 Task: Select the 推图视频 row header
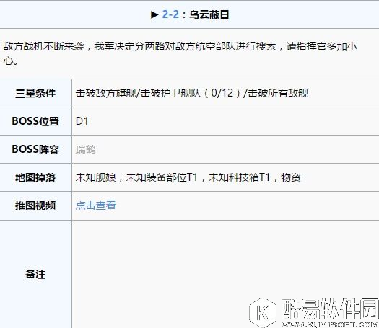(35, 205)
